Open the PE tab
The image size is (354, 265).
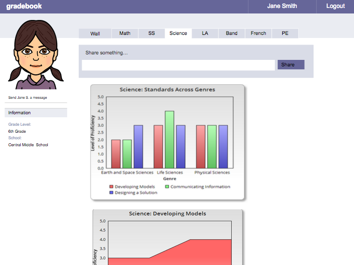(285, 33)
